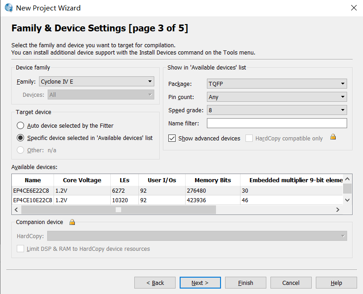Image resolution: width=363 pixels, height=294 pixels.
Task: Click inside the Name filter text field
Action: [x=276, y=123]
